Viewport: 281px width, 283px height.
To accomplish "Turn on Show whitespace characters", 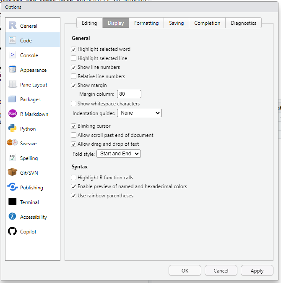I will tap(74, 104).
